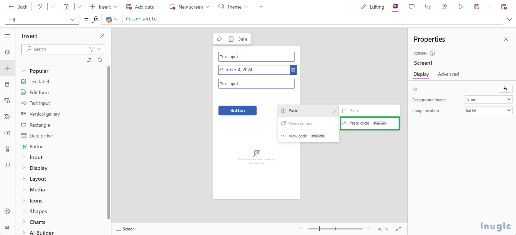Preview the app with Play icon
Image resolution: width=516 pixels, height=235 pixels.
(461, 7)
